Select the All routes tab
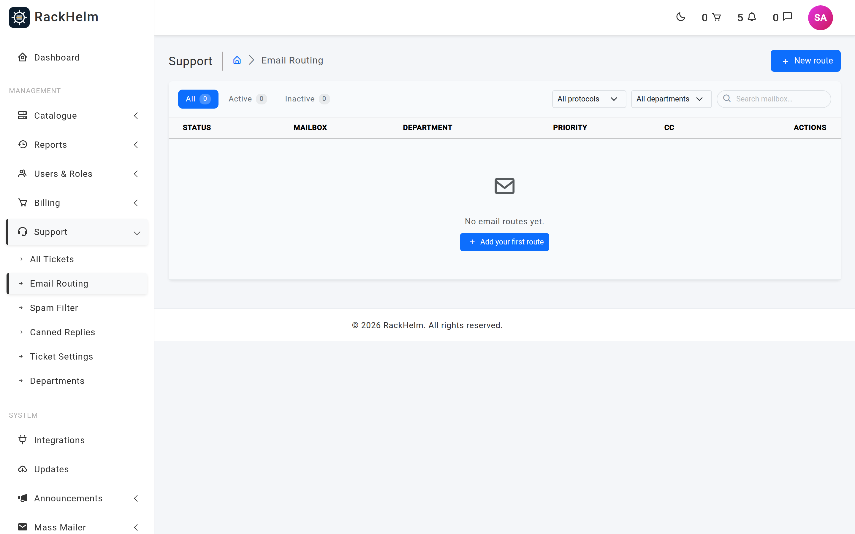Screen dimensions: 855x534 [198, 99]
